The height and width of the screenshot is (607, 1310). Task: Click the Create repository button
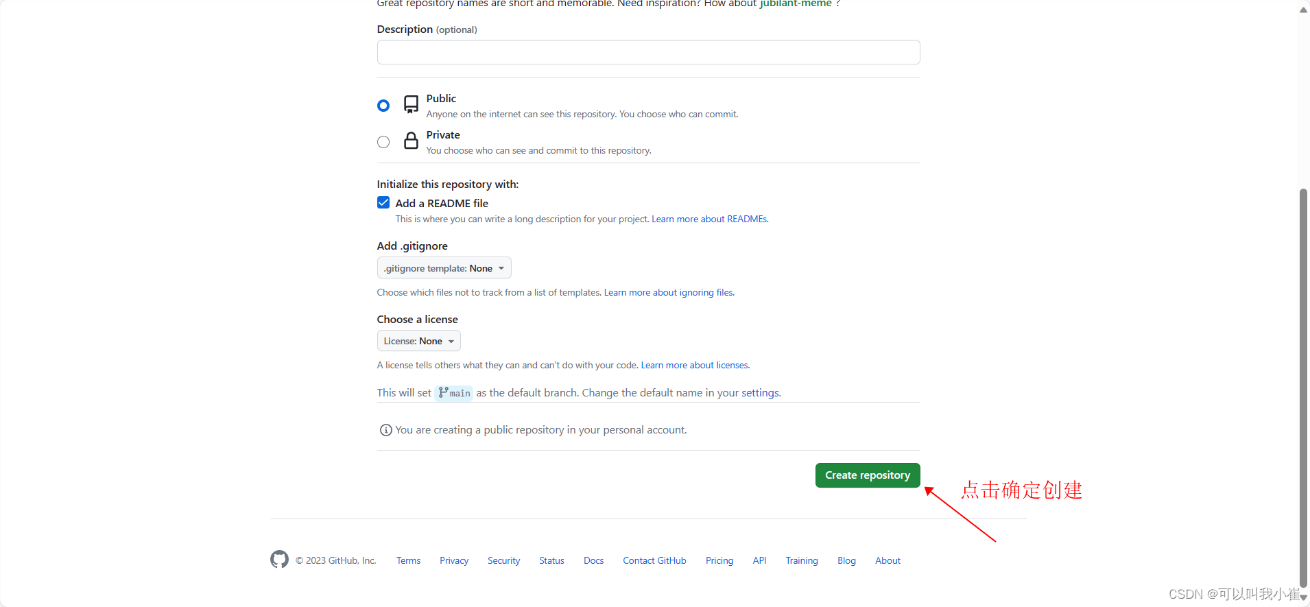pyautogui.click(x=868, y=475)
